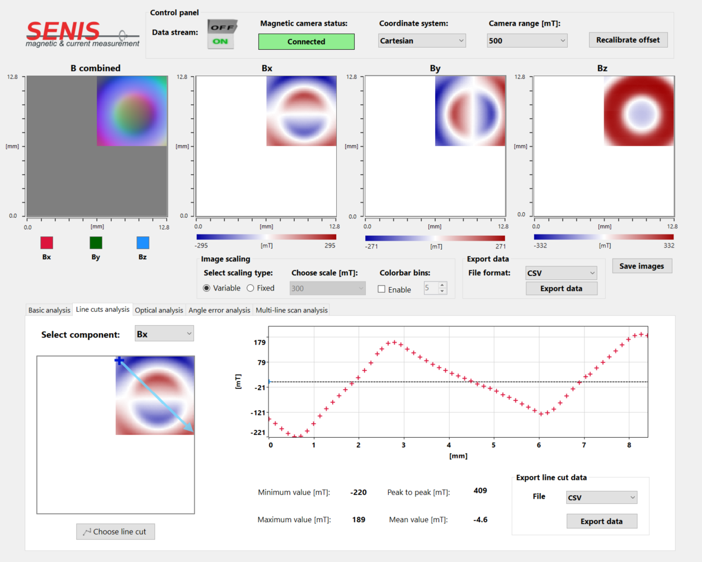The image size is (702, 562).
Task: Increase colorbar bins with stepper arrow
Action: click(x=442, y=285)
